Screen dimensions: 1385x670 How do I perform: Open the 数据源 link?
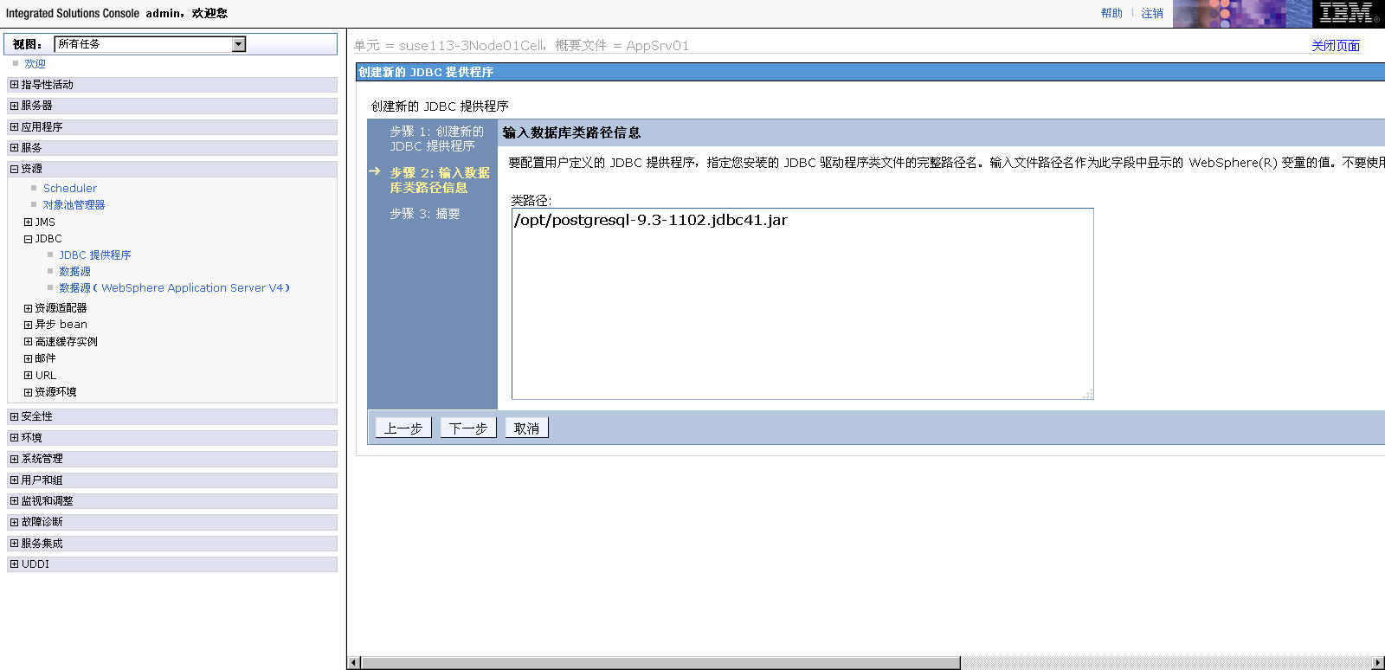74,272
